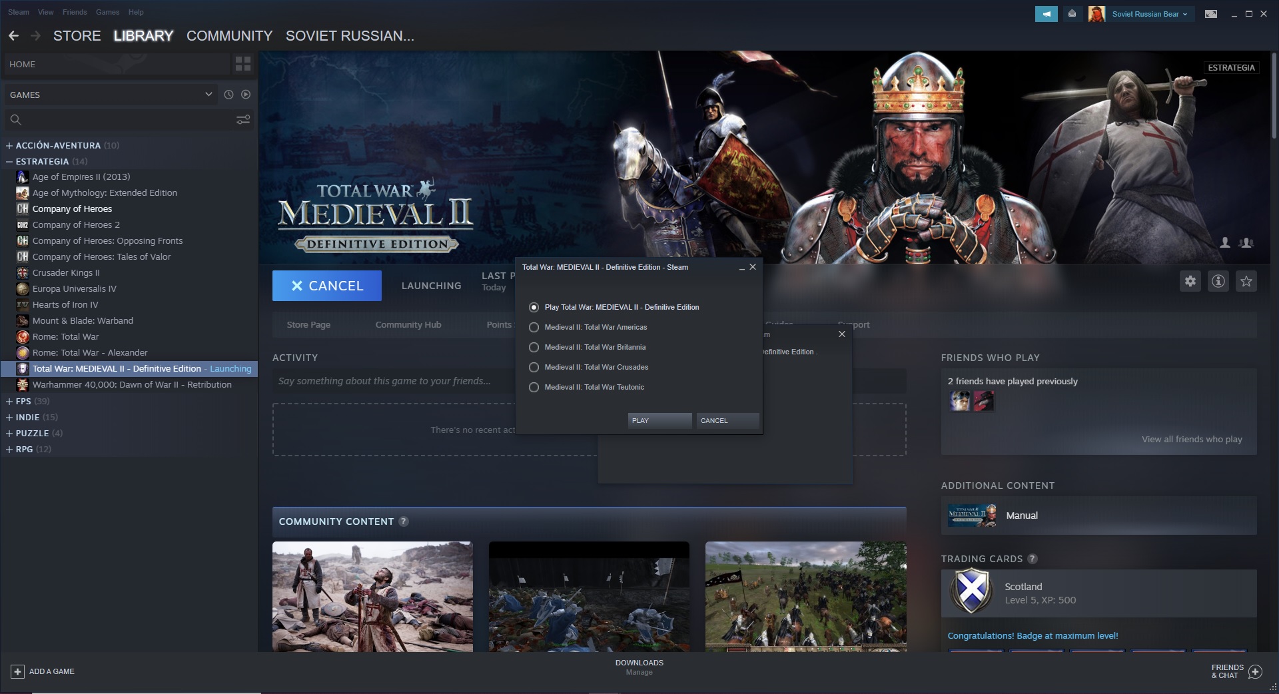The height and width of the screenshot is (694, 1279).
Task: Open Friends & Chat plus icon
Action: click(1255, 671)
